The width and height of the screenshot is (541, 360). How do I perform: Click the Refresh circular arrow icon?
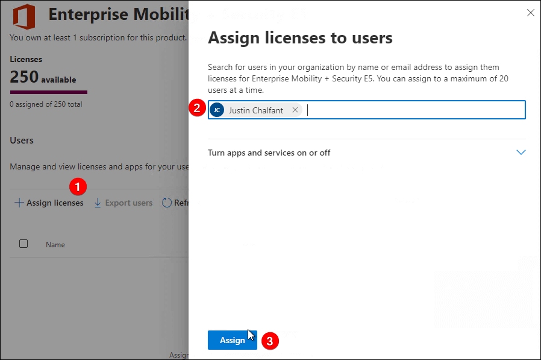click(x=167, y=203)
